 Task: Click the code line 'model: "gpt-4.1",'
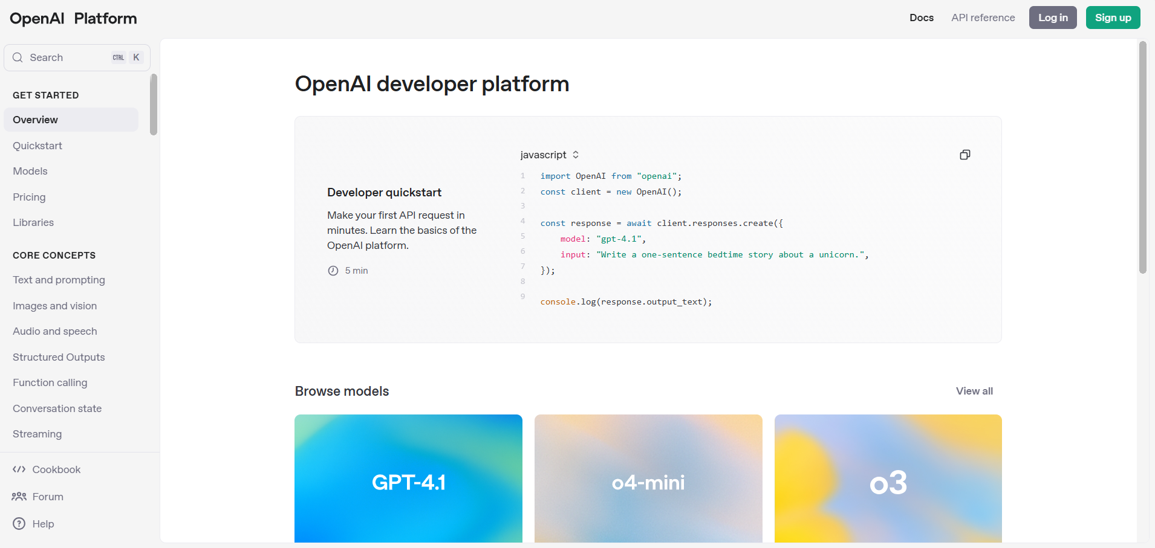pyautogui.click(x=603, y=239)
